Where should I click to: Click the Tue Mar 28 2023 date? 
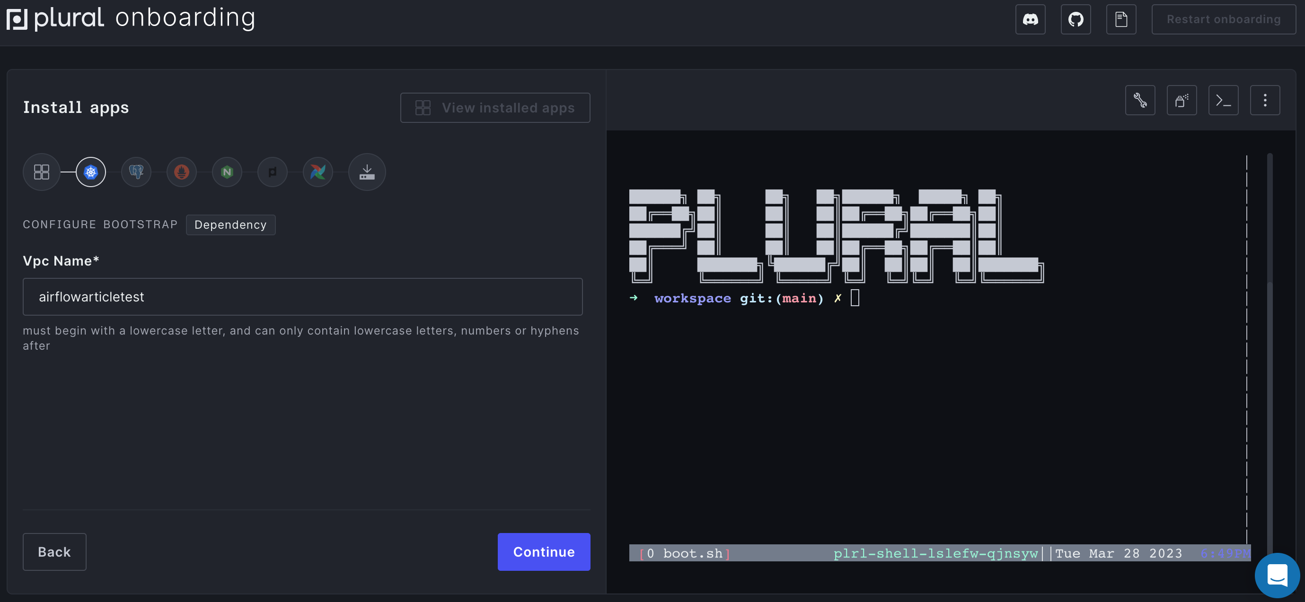click(1118, 553)
